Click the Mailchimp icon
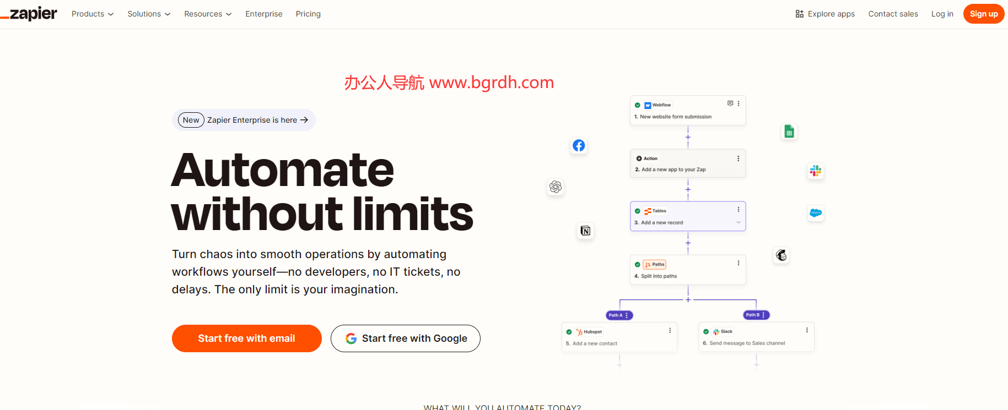This screenshot has width=1008, height=410. tap(781, 255)
